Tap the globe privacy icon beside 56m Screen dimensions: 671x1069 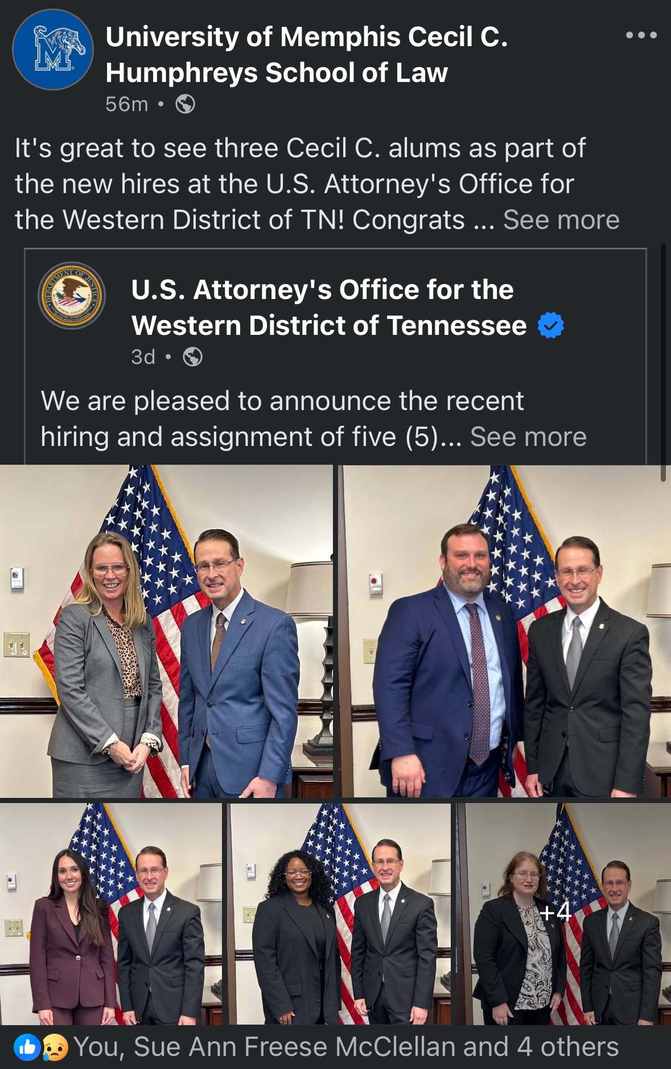click(186, 104)
